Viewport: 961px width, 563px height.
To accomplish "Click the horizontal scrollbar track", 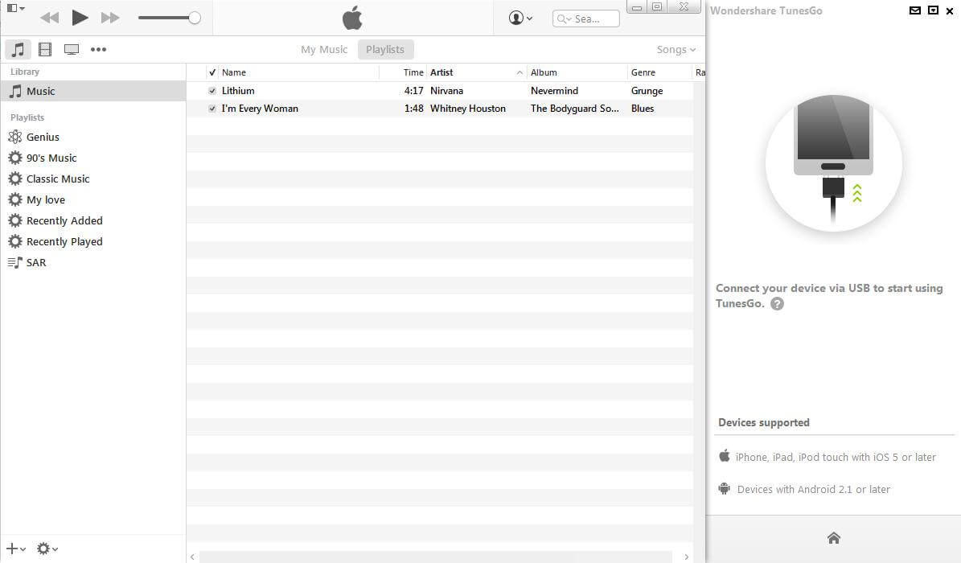I will pos(436,557).
